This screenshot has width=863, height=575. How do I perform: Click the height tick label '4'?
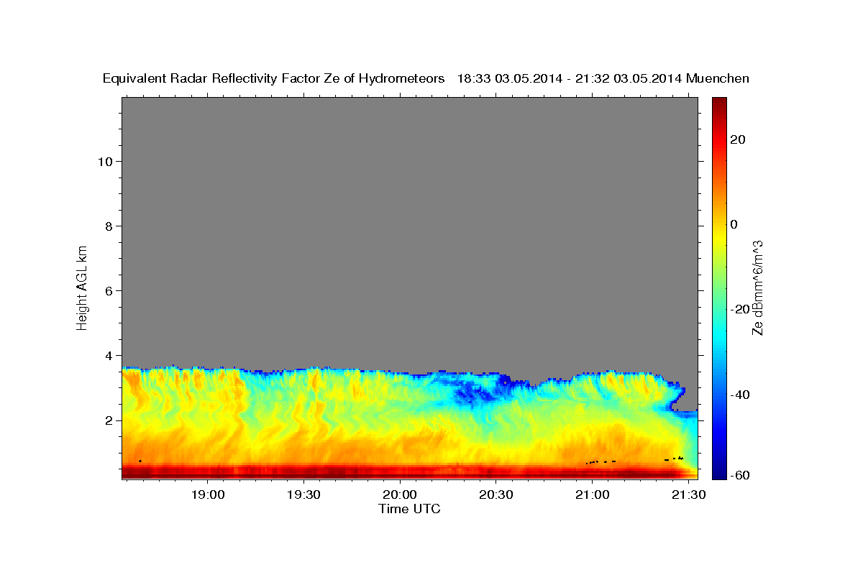pyautogui.click(x=107, y=355)
